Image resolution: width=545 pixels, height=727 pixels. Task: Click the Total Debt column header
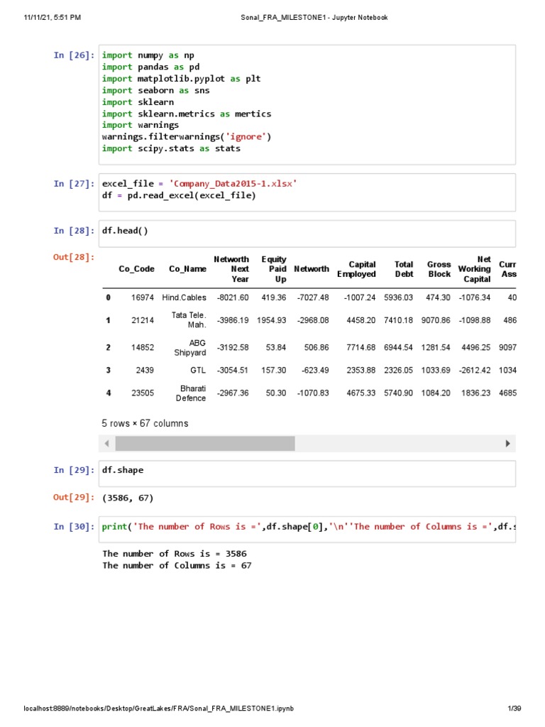click(404, 269)
